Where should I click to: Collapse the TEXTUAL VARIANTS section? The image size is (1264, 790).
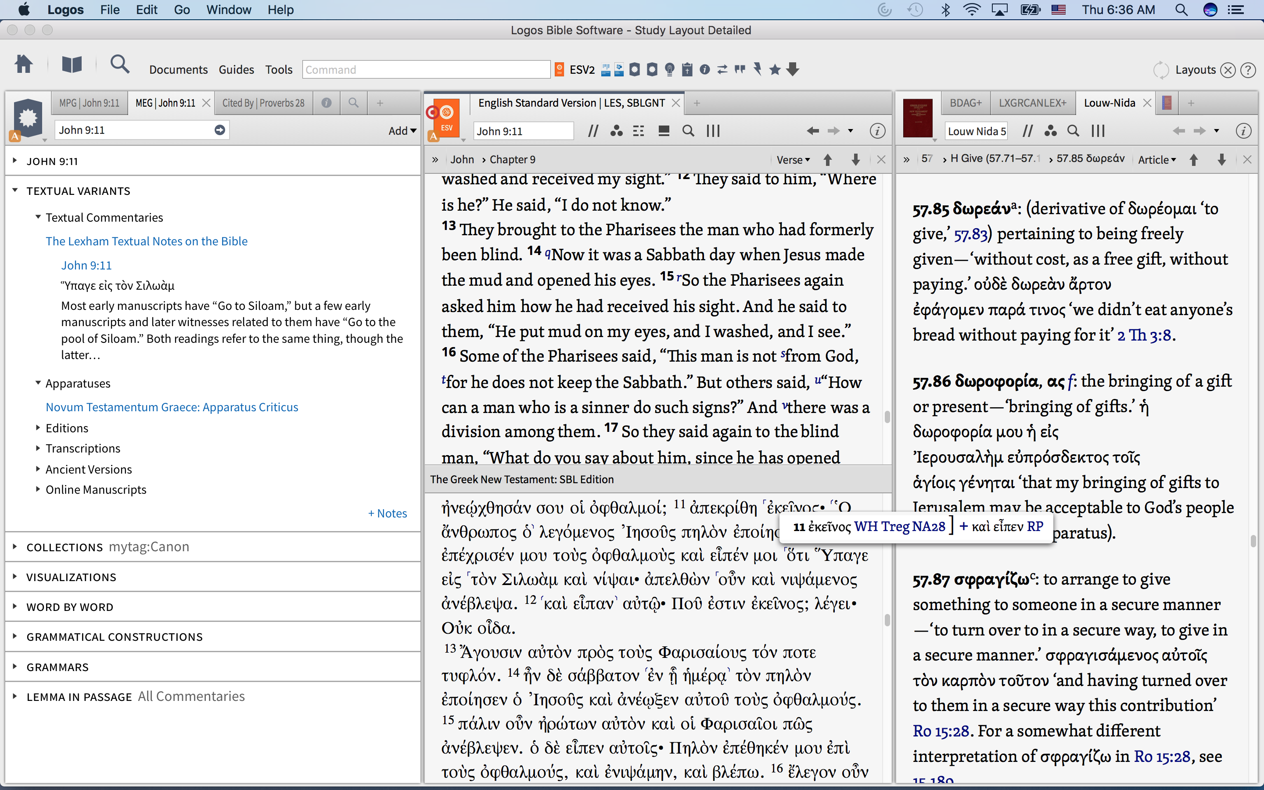pyautogui.click(x=14, y=191)
